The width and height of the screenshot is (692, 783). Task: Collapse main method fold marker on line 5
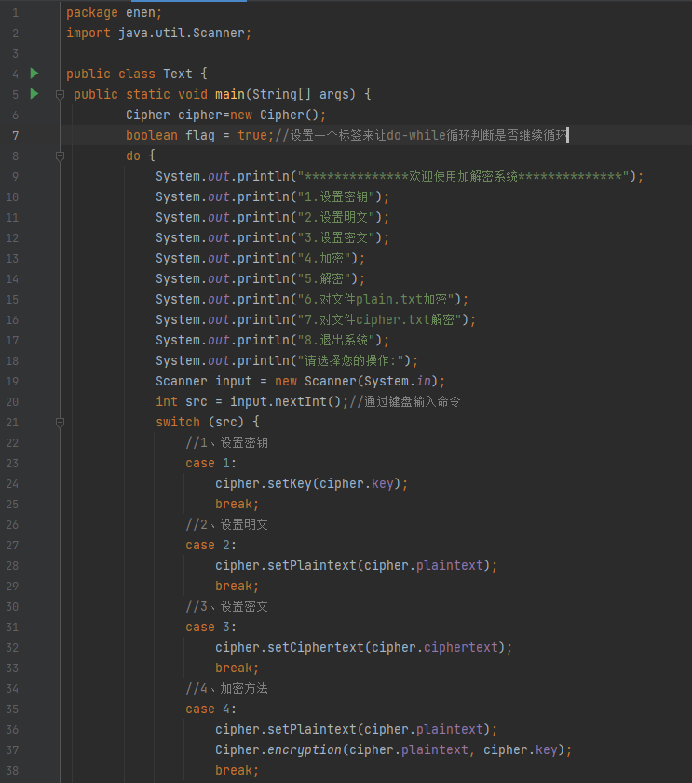pyautogui.click(x=60, y=94)
